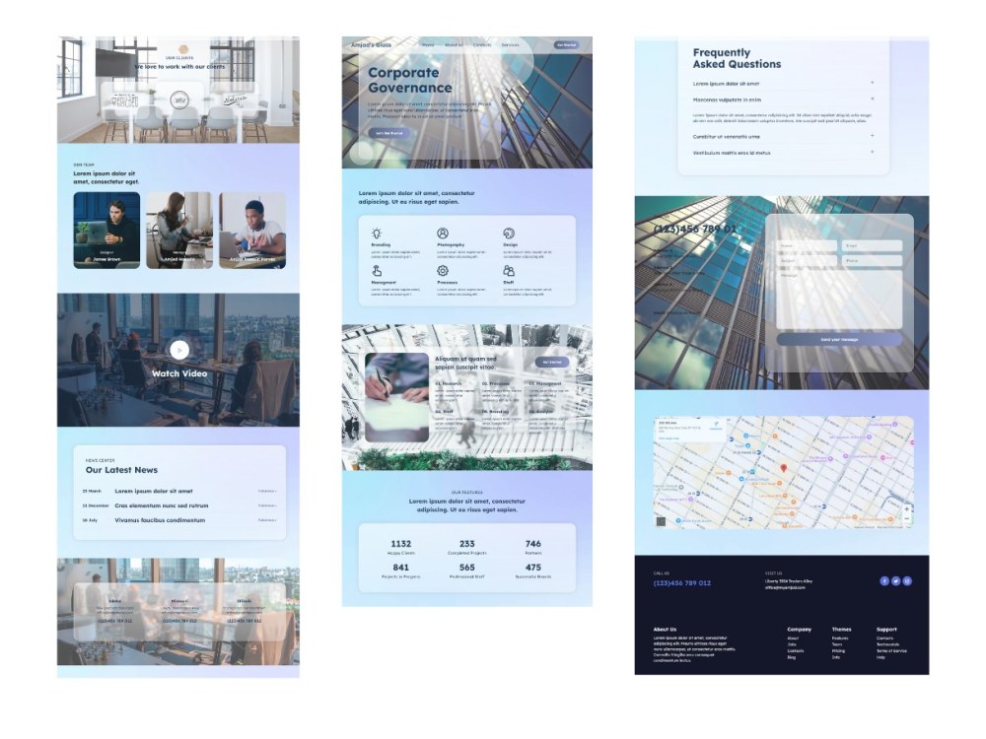Click the Photography person icon
This screenshot has width=986, height=739.
(x=443, y=234)
